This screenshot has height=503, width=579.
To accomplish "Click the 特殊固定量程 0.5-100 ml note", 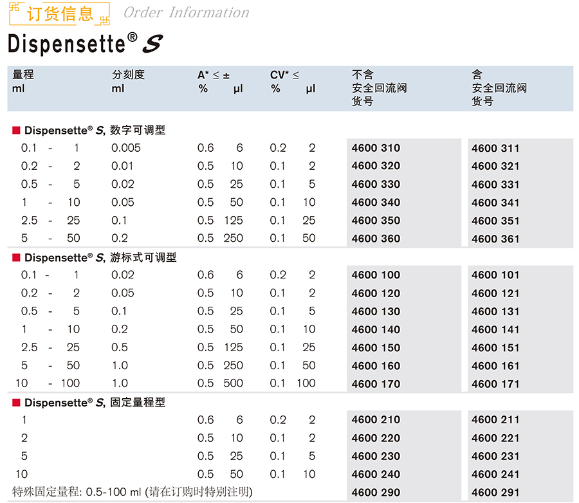I will tap(133, 492).
